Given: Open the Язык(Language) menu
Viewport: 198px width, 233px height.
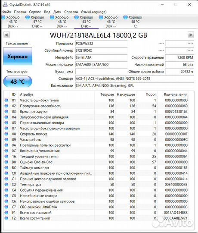Looking at the screenshot, I should pos(94,12).
